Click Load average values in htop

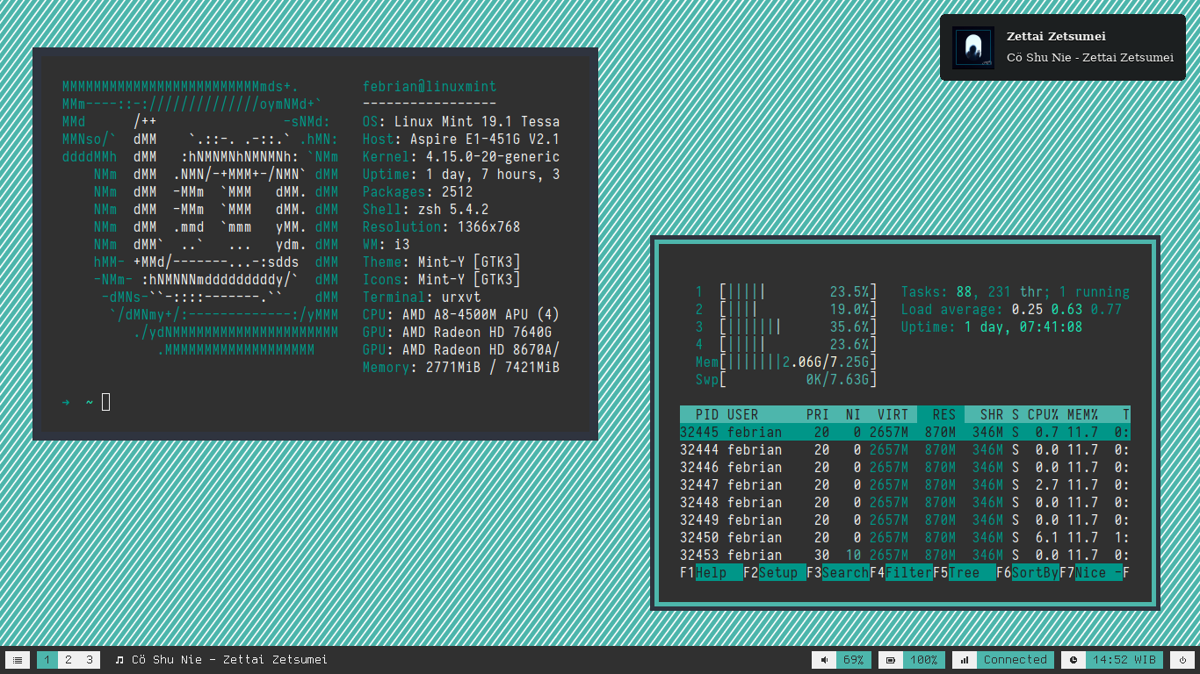click(1066, 309)
